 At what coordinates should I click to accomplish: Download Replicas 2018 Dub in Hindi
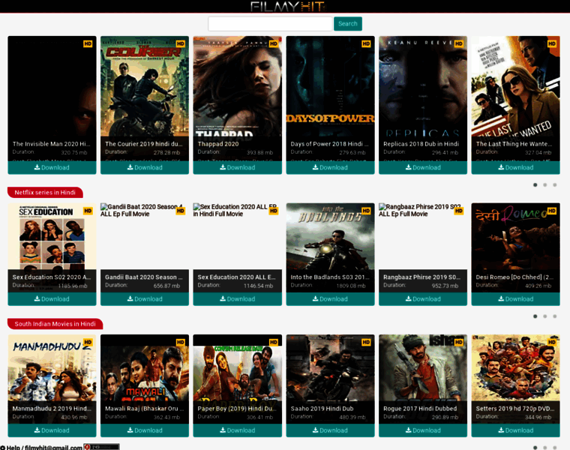pyautogui.click(x=423, y=167)
